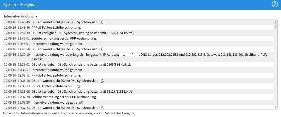This screenshot has height=117, width=281.
Task: Click Ereignisse in the breadcrumb header
Action: pyautogui.click(x=29, y=5)
